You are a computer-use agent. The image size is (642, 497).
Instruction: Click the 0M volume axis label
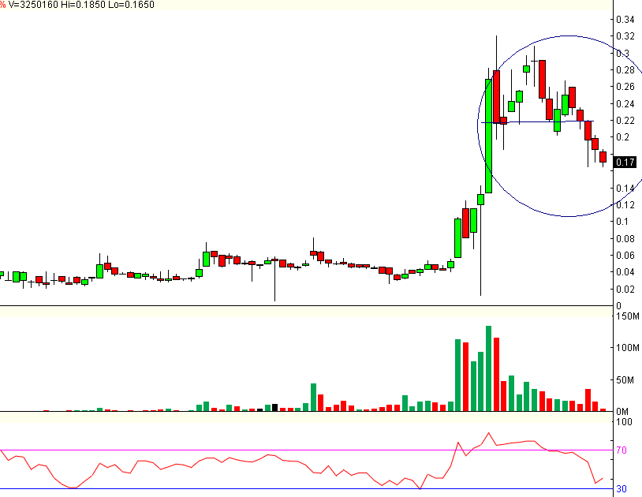coord(622,412)
